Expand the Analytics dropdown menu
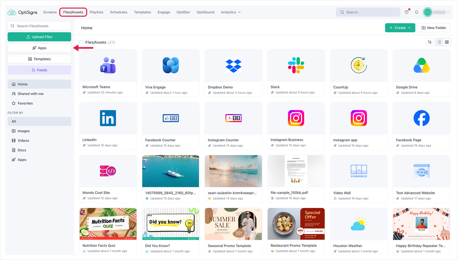This screenshot has width=458, height=260. point(231,12)
